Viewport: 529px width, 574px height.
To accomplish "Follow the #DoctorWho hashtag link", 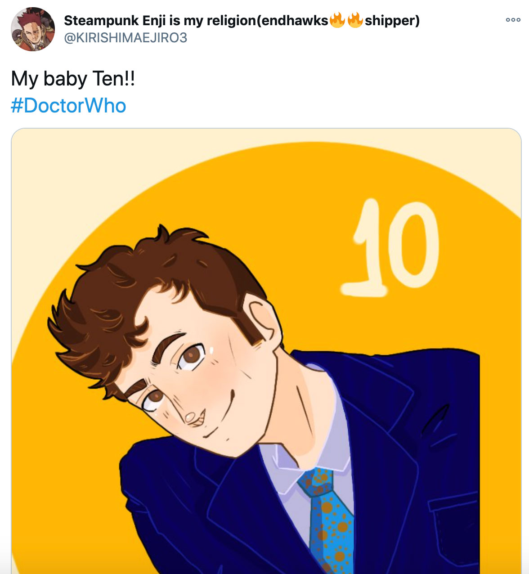I will [x=68, y=106].
